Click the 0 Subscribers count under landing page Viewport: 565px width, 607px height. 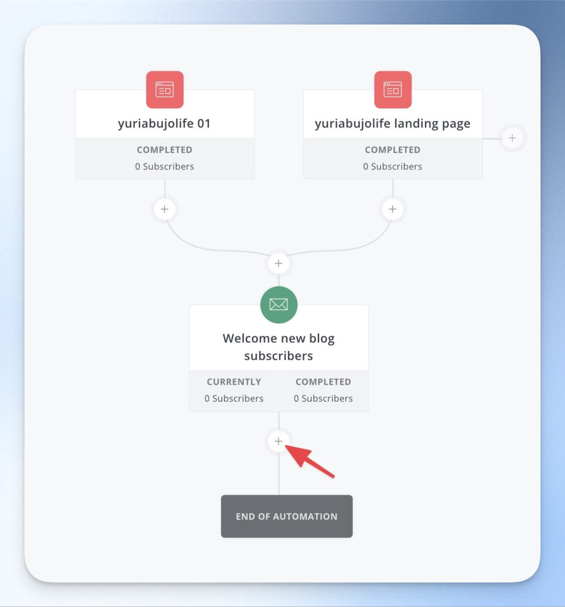[393, 166]
